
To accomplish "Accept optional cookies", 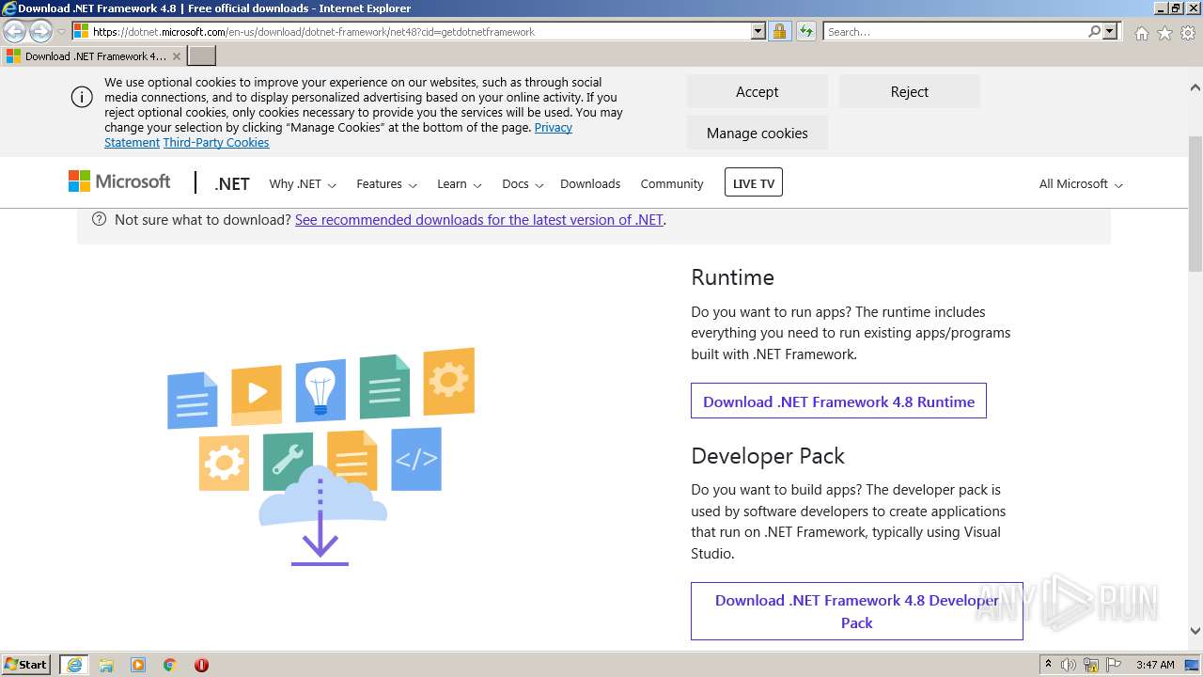I will click(x=757, y=92).
